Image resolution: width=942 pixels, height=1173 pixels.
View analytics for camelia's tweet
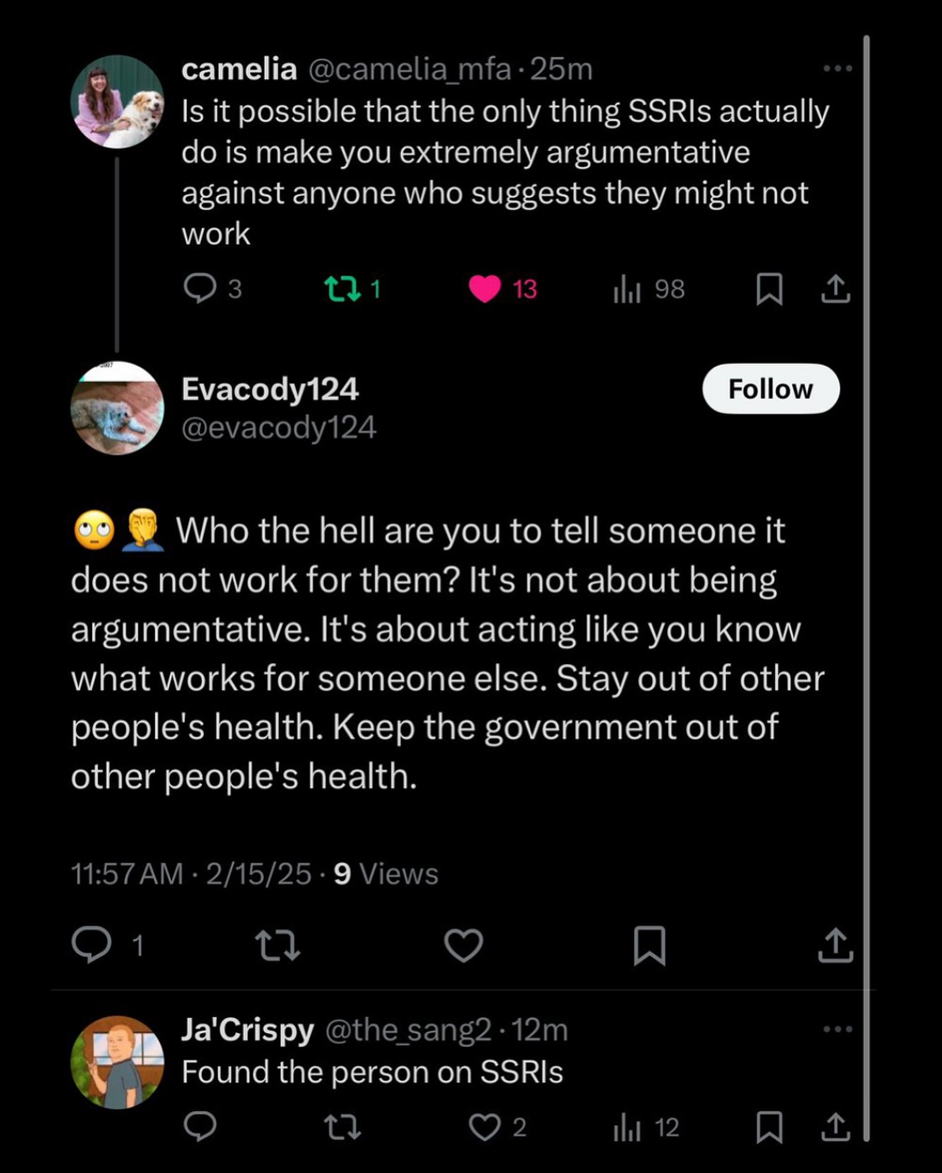pyautogui.click(x=626, y=290)
